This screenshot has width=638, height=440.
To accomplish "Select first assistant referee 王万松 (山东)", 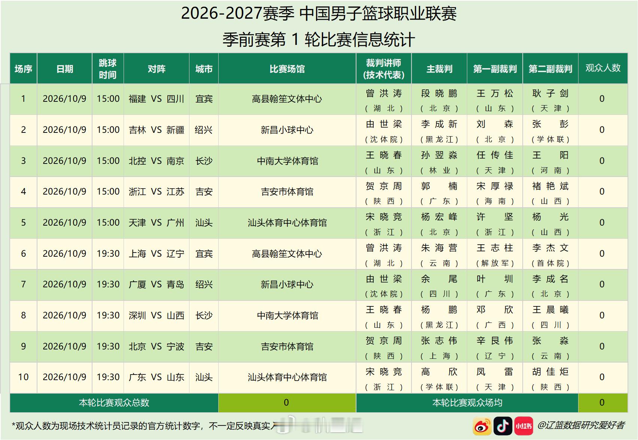I will click(495, 99).
